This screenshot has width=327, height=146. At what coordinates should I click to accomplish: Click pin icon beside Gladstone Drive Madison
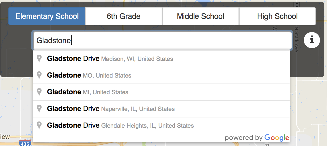click(39, 59)
